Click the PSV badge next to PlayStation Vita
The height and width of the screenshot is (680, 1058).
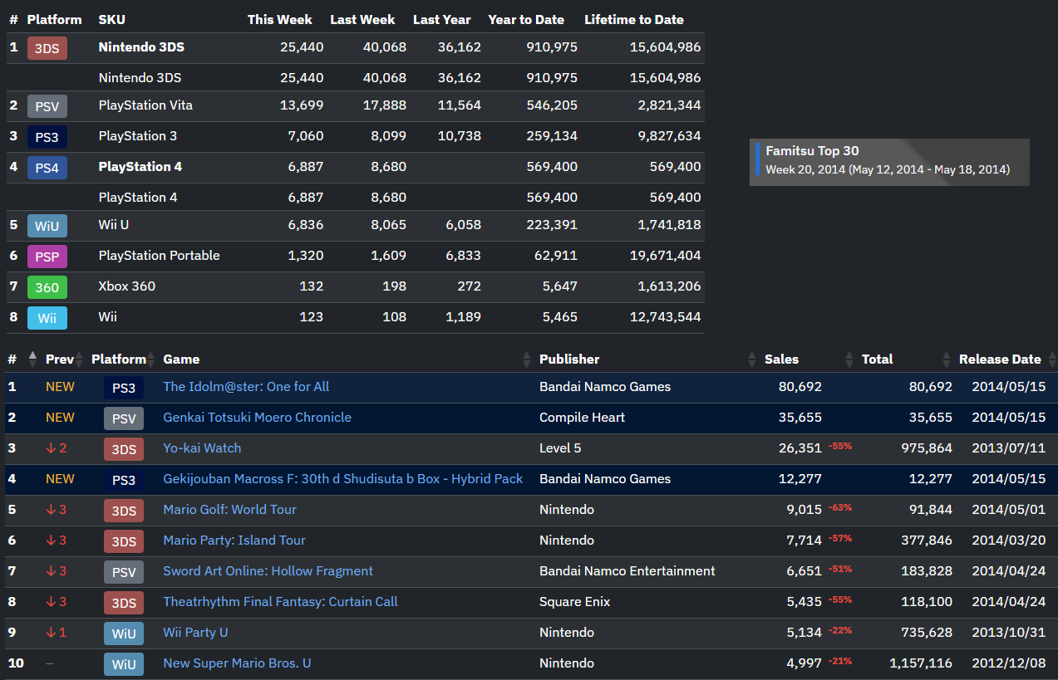47,106
